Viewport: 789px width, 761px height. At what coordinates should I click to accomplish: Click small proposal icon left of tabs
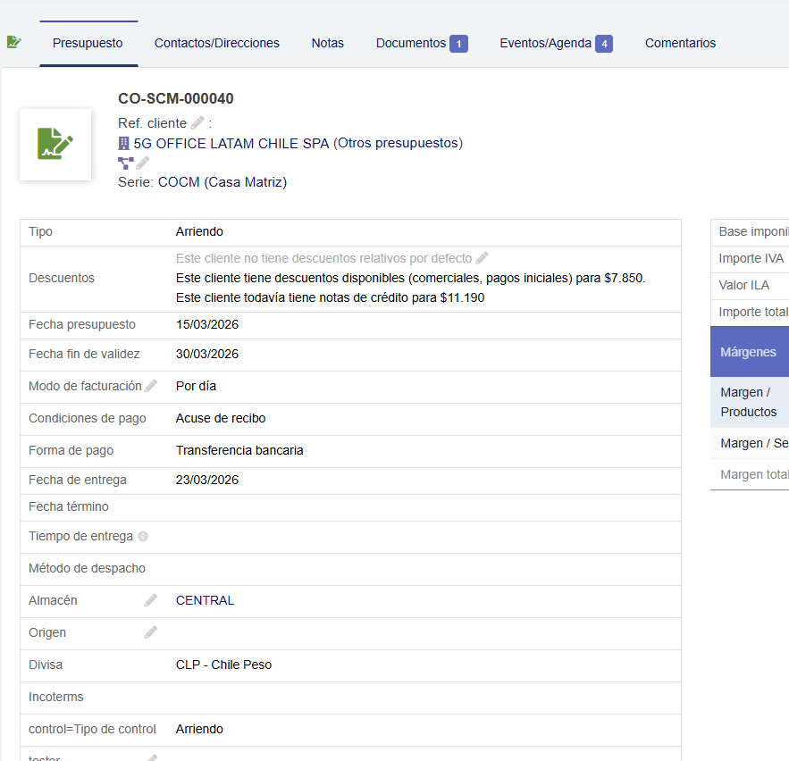click(x=13, y=42)
